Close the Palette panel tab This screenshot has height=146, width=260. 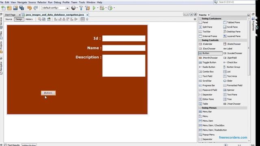[x=209, y=15]
